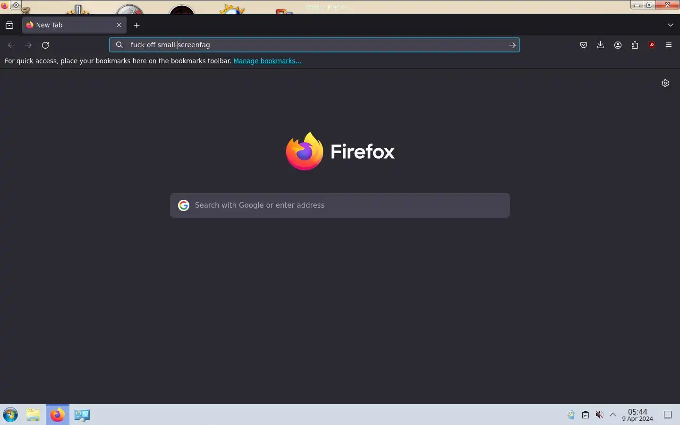Viewport: 680px width, 425px height.
Task: Click the Go arrow in address bar
Action: pyautogui.click(x=512, y=45)
